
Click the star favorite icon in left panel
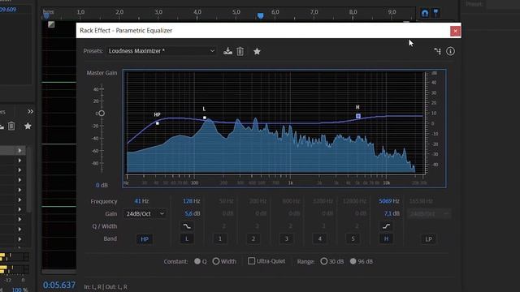point(28,127)
